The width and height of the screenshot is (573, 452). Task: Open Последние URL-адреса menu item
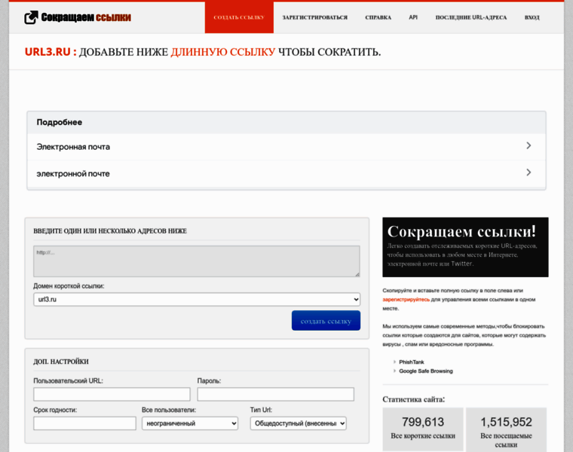(x=470, y=17)
